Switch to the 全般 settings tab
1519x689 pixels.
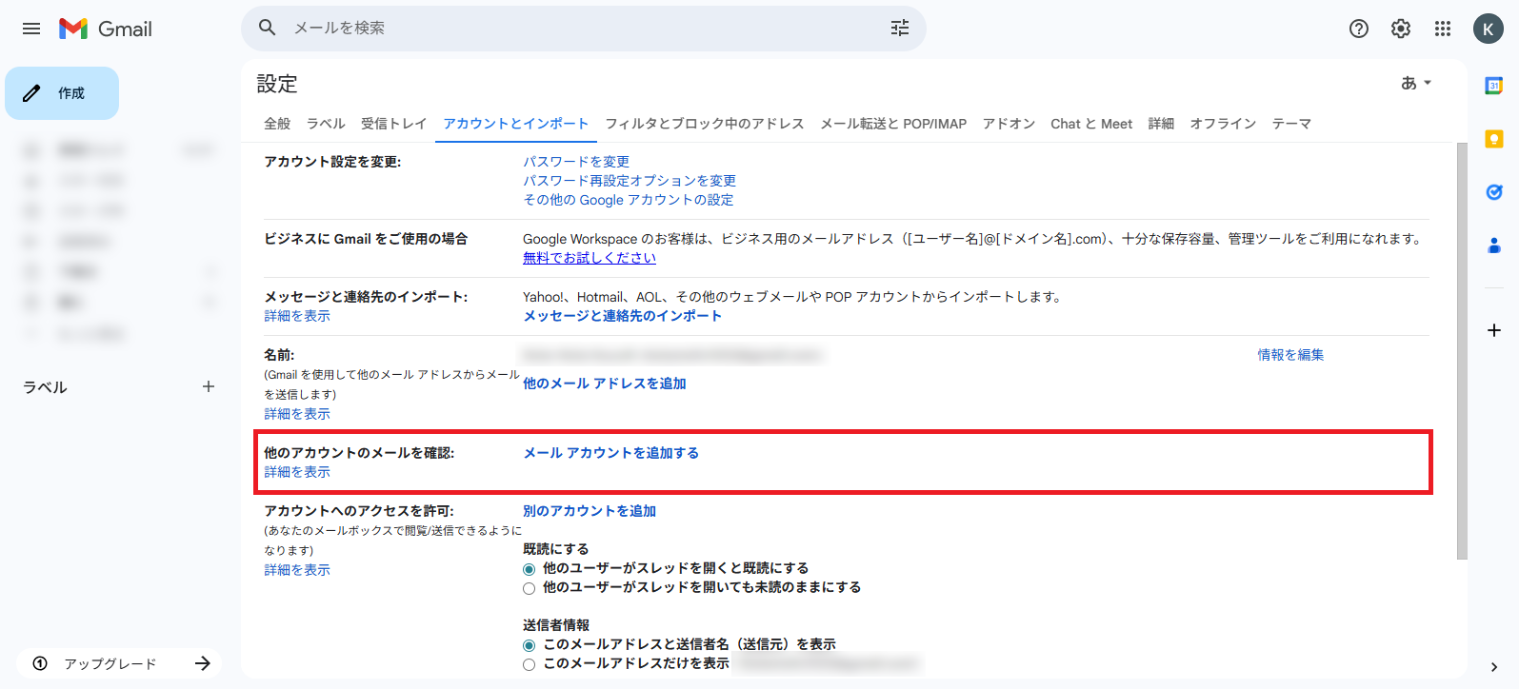tap(277, 124)
